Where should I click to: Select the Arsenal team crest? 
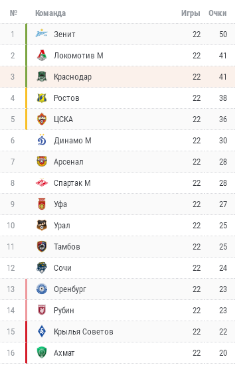click(x=42, y=161)
